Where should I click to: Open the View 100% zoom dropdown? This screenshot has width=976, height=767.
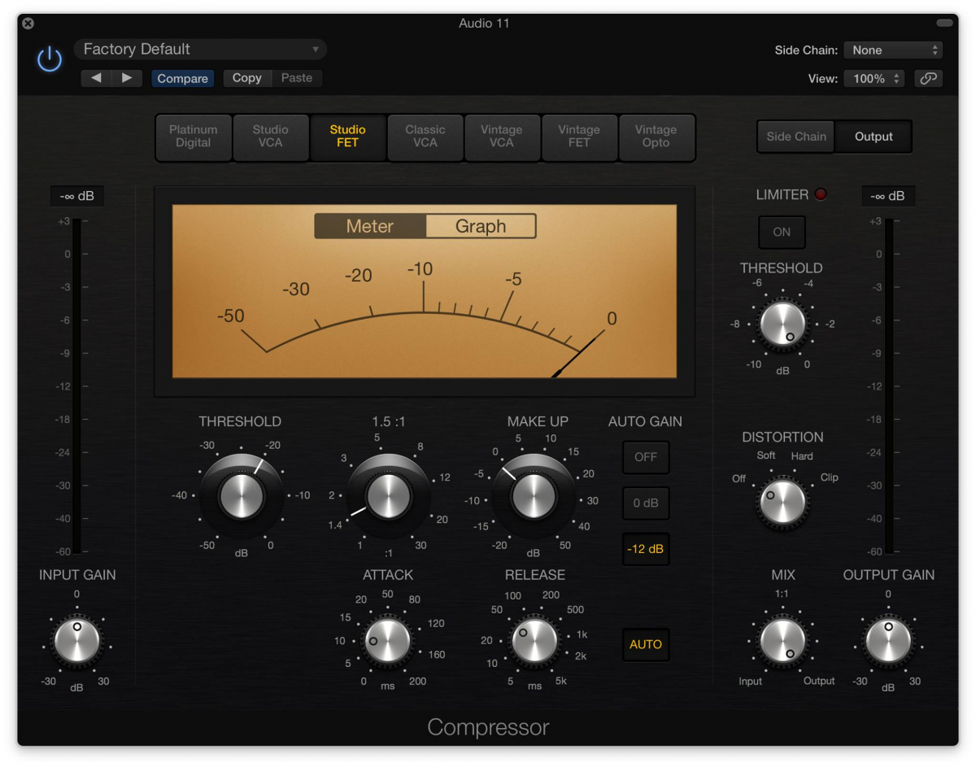pos(874,79)
